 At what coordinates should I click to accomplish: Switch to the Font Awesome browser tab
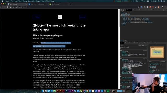tap(38, 4)
